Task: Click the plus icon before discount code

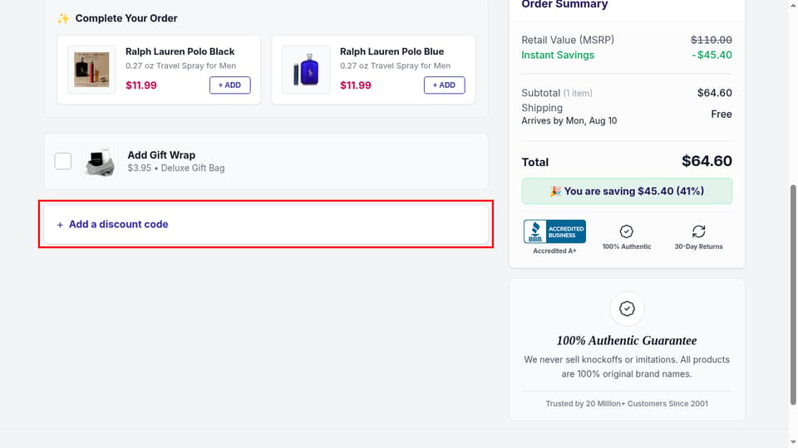Action: [x=60, y=225]
